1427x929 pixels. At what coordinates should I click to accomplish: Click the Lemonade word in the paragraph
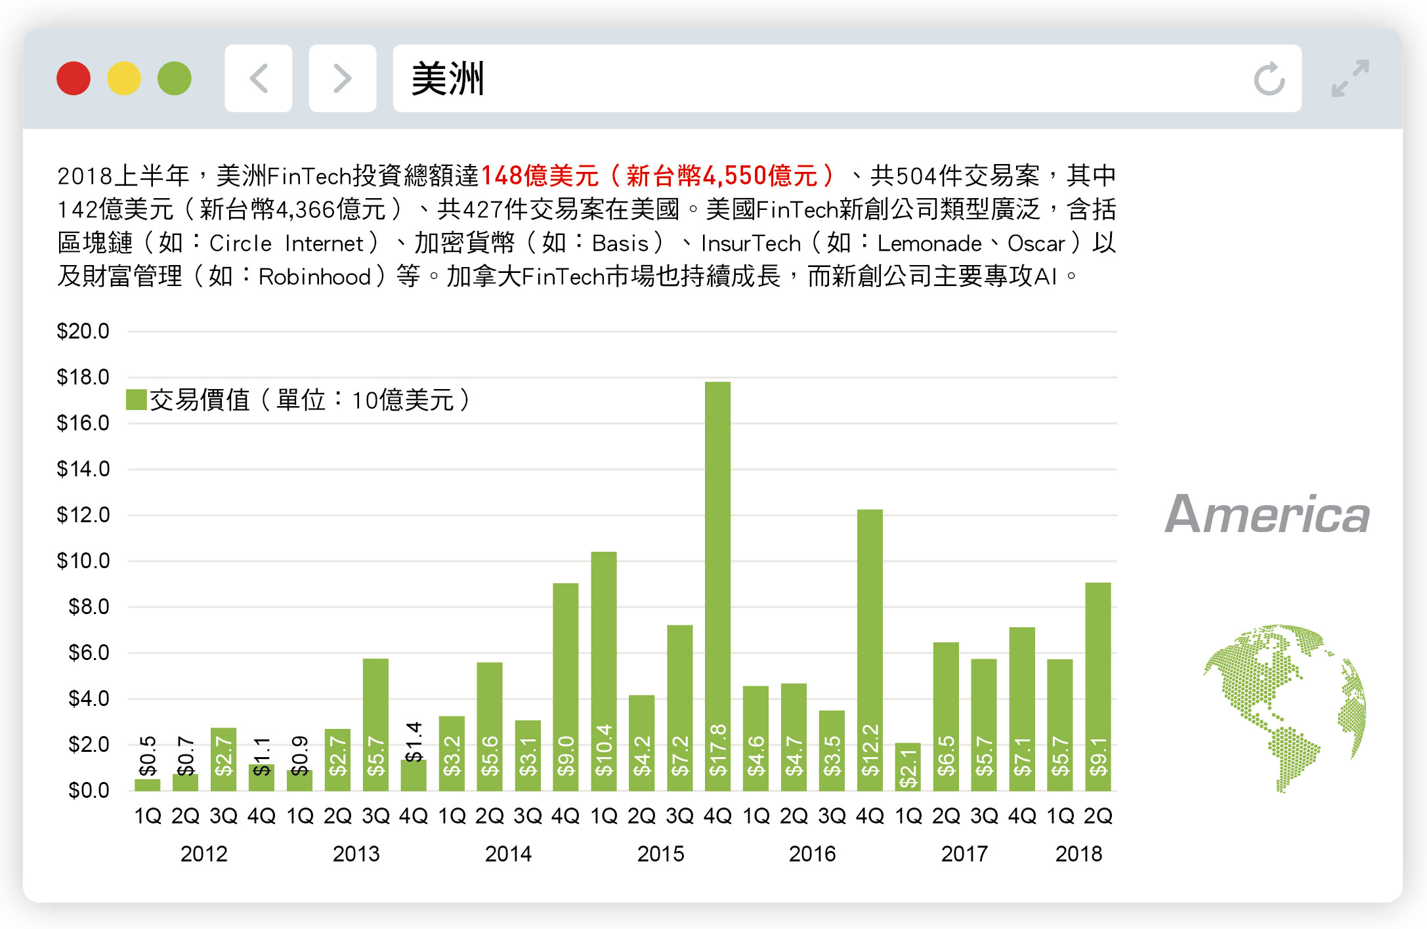pyautogui.click(x=929, y=243)
